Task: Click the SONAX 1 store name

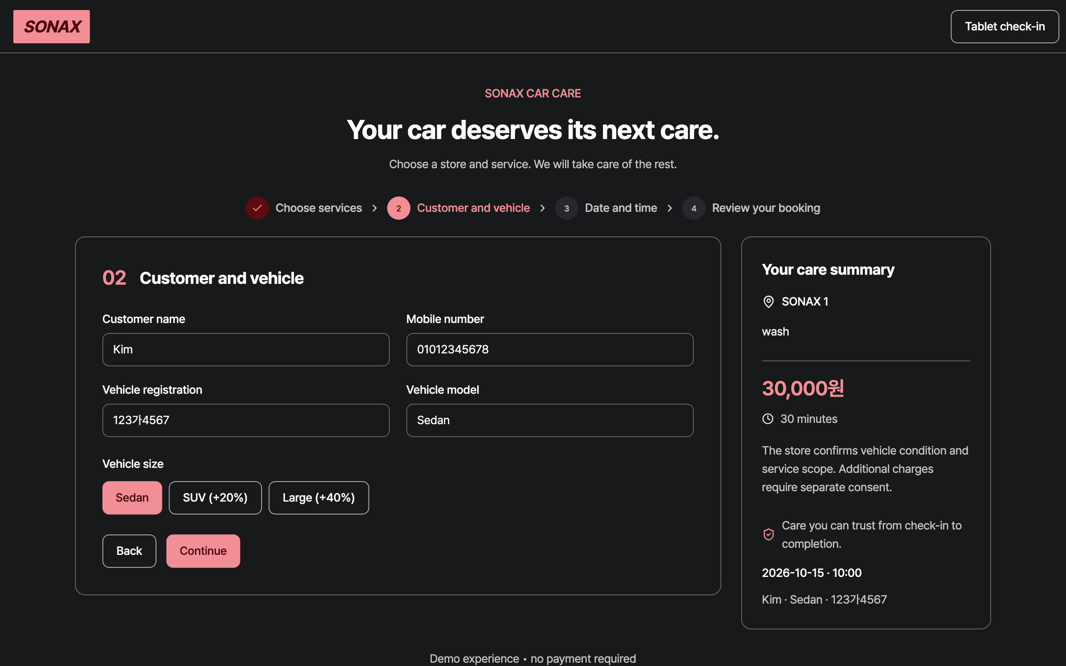Action: [x=805, y=302]
